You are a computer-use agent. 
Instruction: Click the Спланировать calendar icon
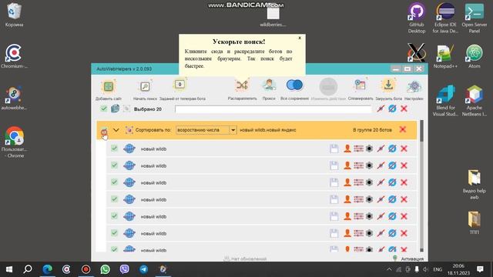[x=360, y=85]
